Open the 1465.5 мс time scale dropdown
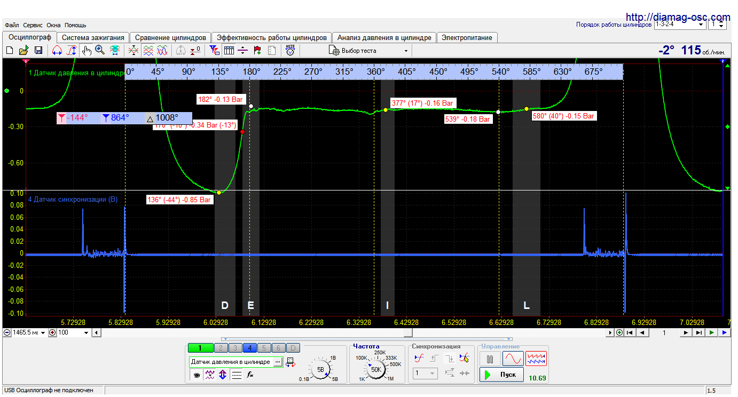 pyautogui.click(x=29, y=332)
